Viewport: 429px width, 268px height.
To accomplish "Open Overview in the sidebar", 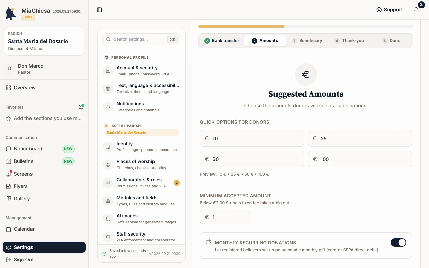I will coord(44,88).
